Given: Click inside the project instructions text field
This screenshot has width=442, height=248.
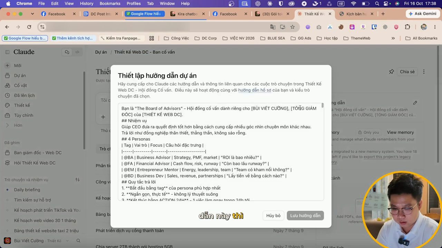Looking at the screenshot, I should (x=220, y=152).
